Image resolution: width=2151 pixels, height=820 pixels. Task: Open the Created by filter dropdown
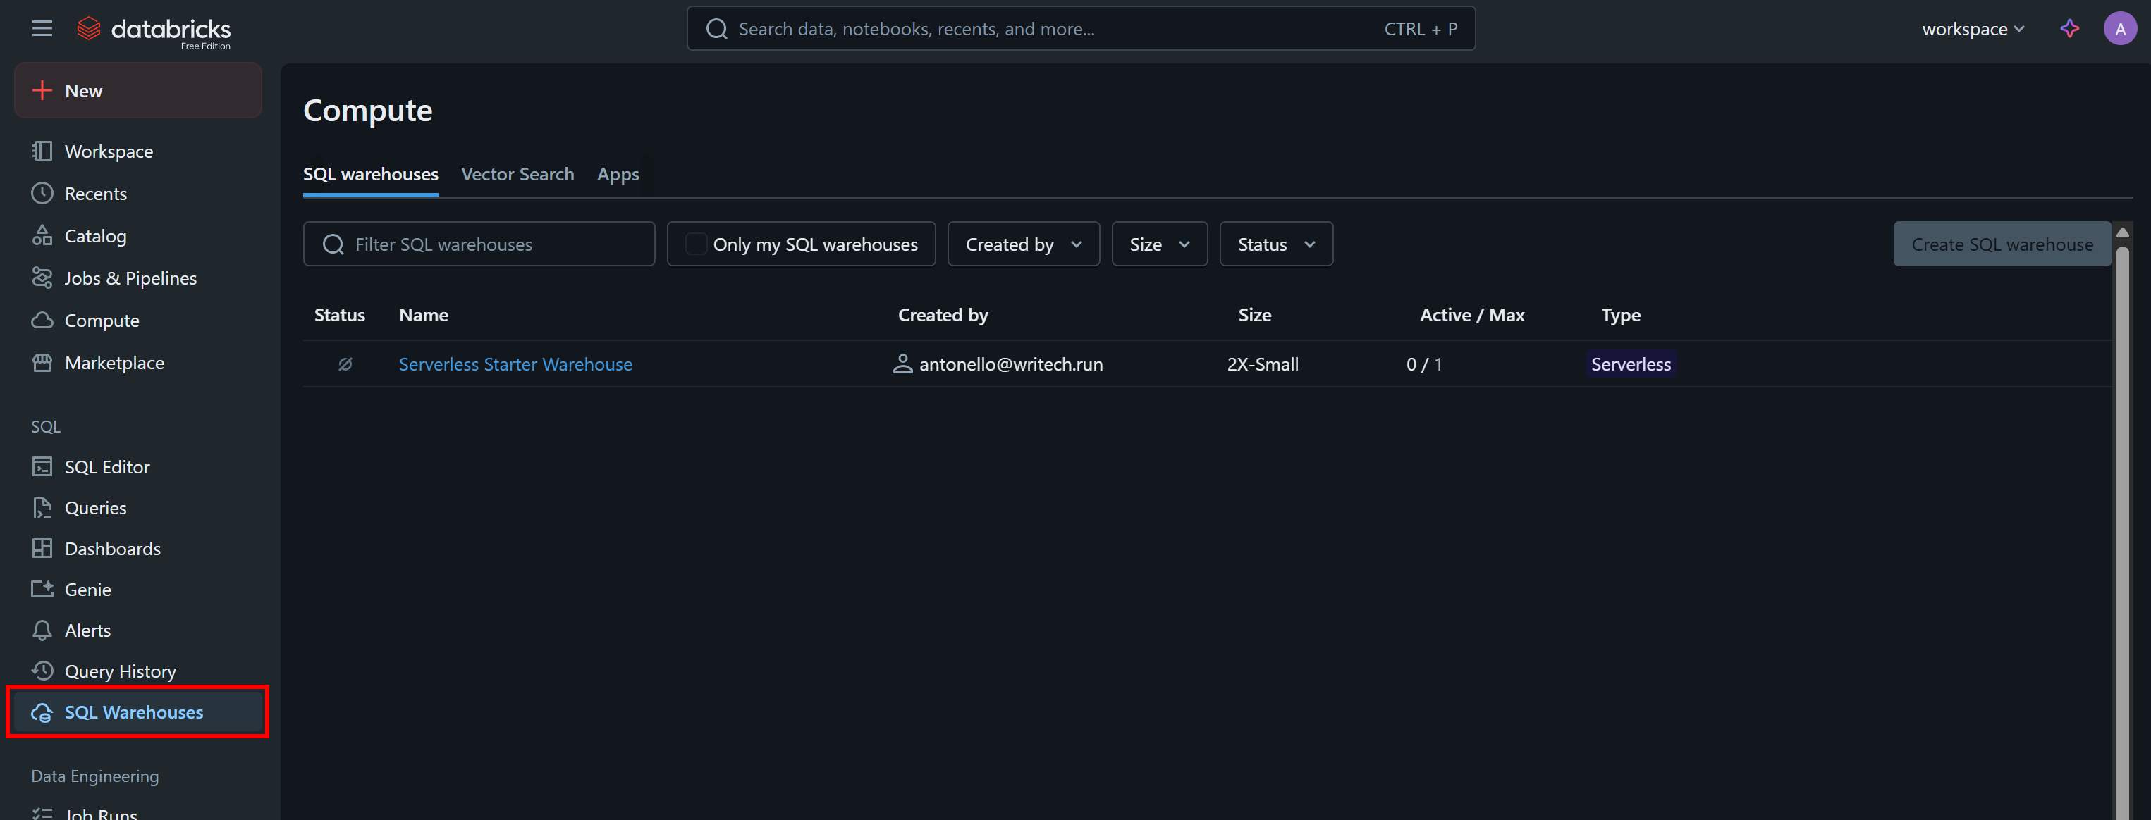tap(1023, 244)
